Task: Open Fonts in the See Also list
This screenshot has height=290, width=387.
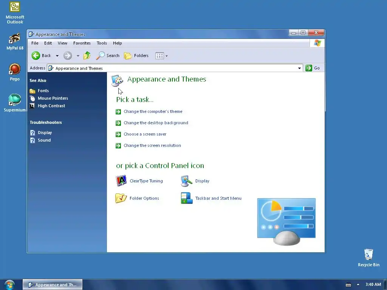Action: tap(43, 91)
